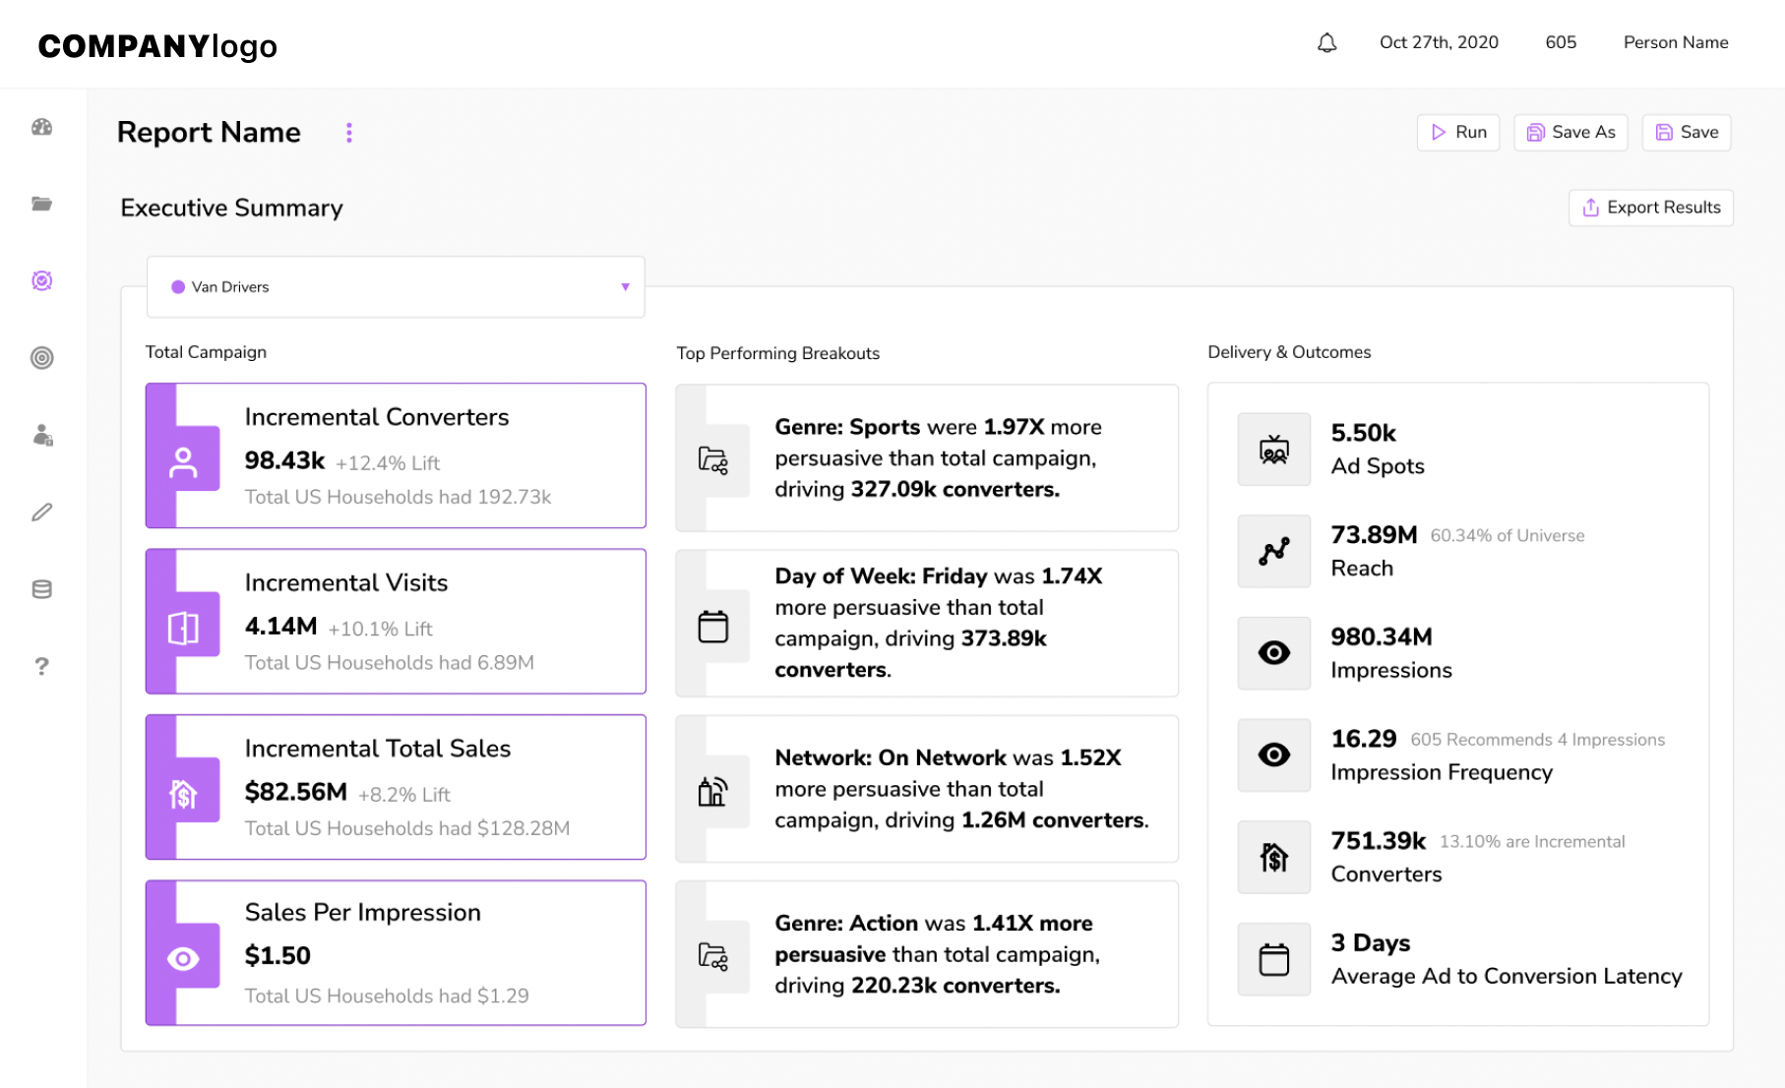
Task: Click the $82.56M sales value
Action: [x=295, y=792]
